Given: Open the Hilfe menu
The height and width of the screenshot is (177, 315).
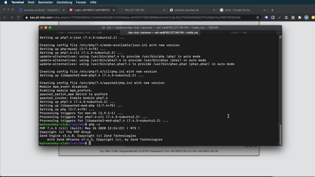Looking at the screenshot, I should (93, 2).
